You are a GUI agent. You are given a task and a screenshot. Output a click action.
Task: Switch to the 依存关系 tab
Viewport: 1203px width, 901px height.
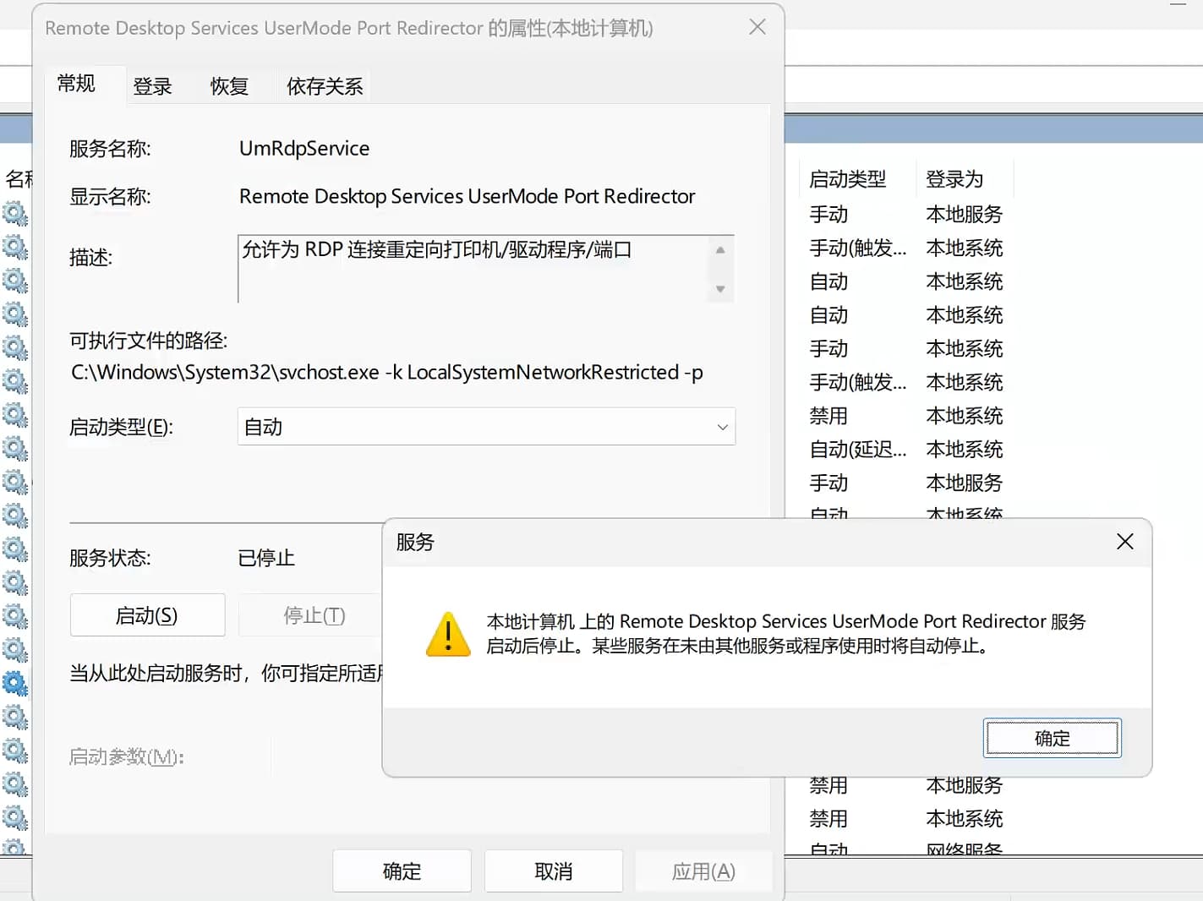coord(325,86)
